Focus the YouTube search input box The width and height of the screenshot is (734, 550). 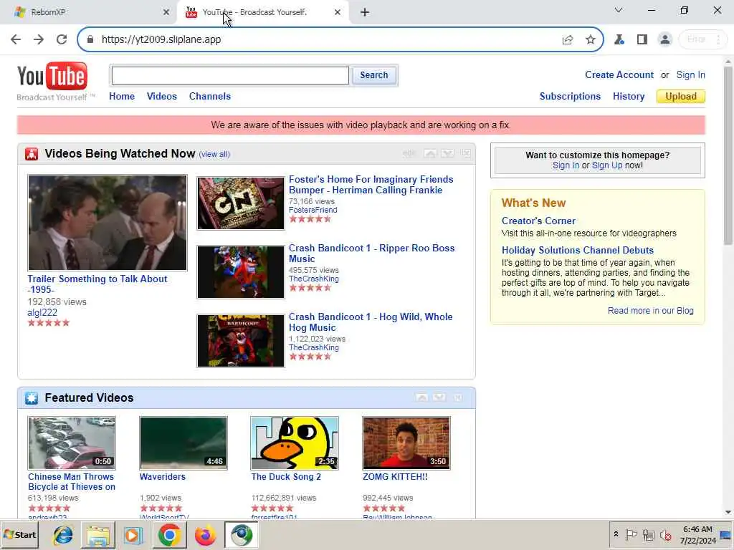[x=230, y=75]
